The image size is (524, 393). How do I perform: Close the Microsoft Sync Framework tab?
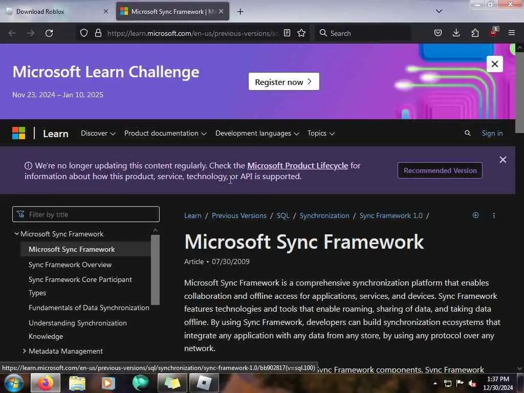click(x=221, y=11)
